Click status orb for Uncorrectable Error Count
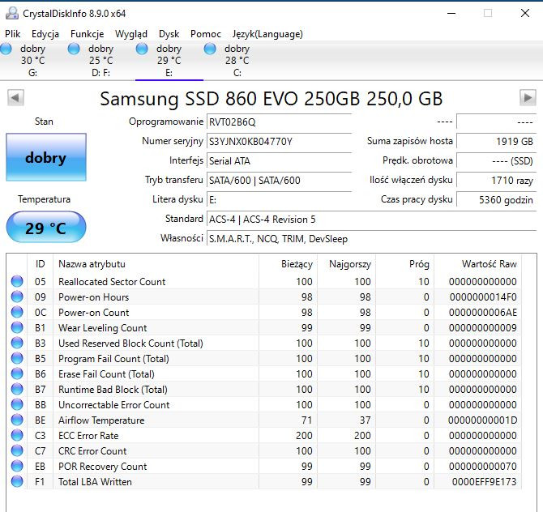The height and width of the screenshot is (512, 543). pos(17,404)
